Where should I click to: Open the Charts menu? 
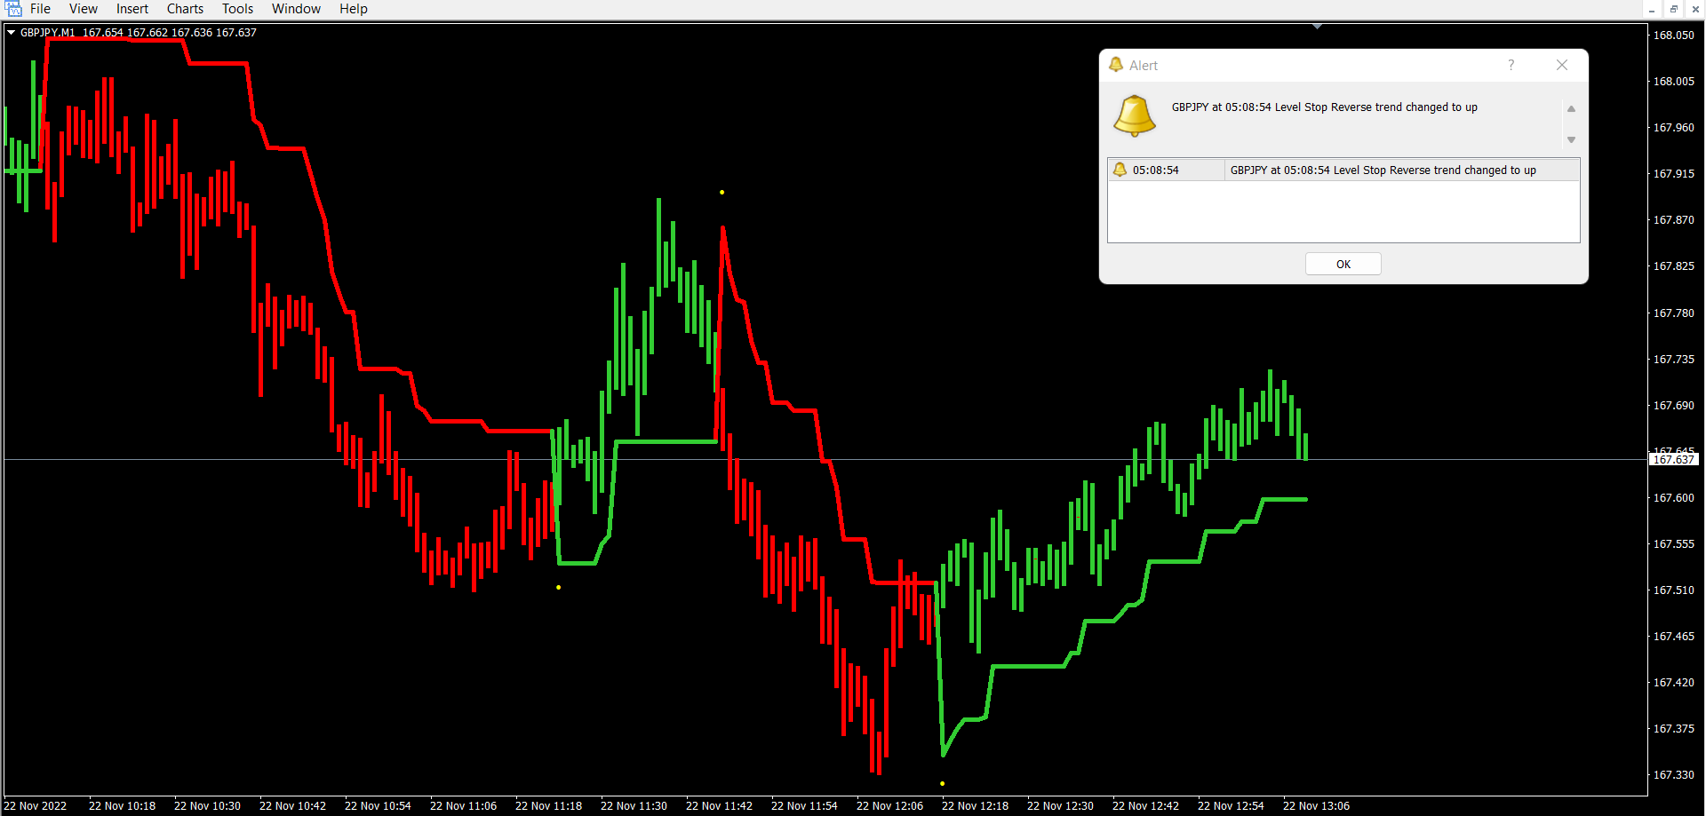(185, 9)
